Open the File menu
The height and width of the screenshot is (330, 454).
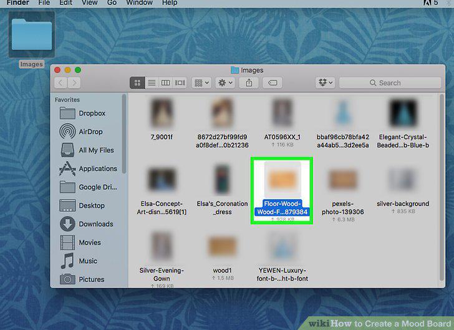44,3
